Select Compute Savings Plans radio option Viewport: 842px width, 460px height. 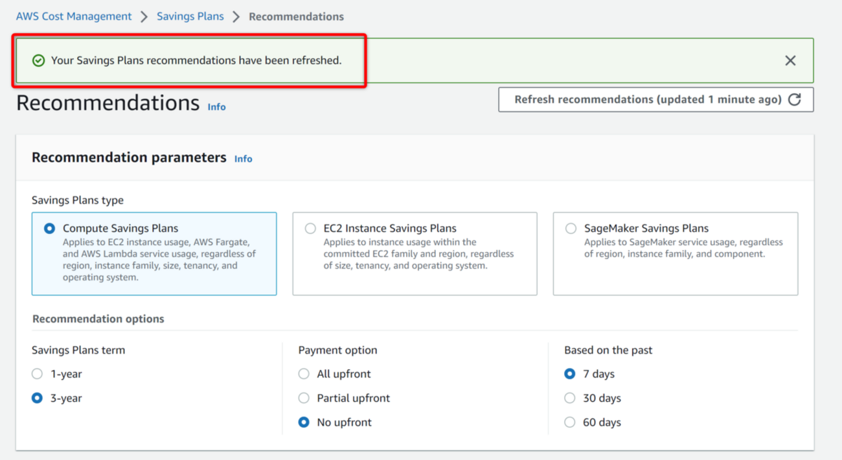click(x=50, y=229)
